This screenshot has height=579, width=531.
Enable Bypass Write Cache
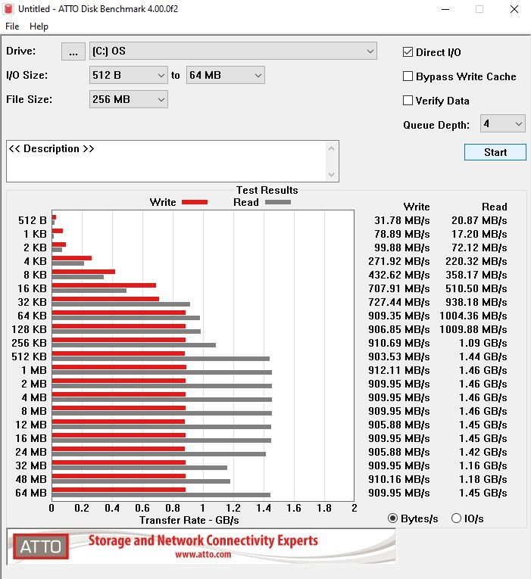click(408, 76)
